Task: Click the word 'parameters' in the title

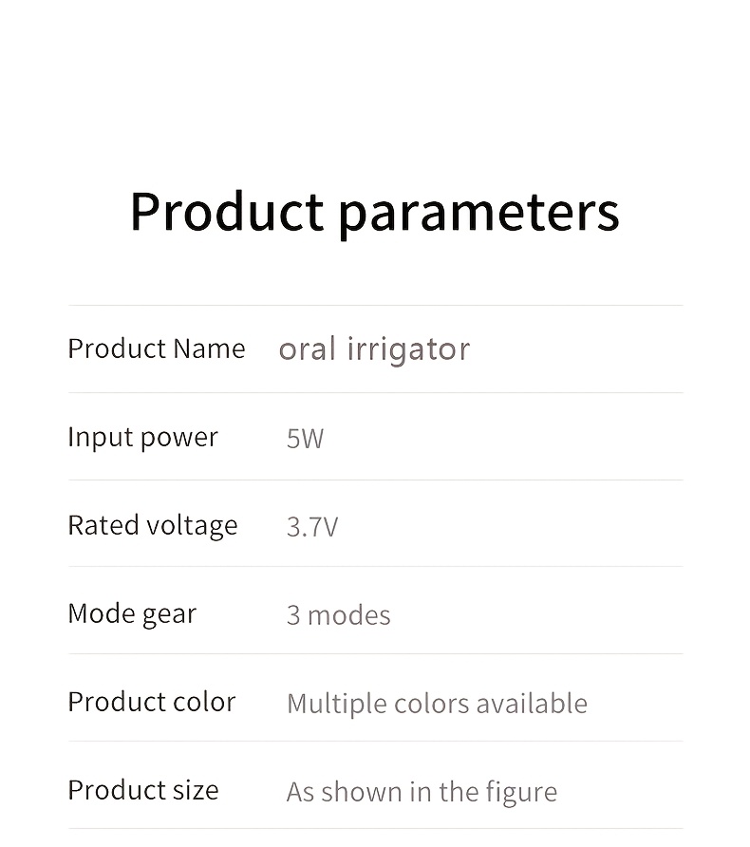Action: 479,215
